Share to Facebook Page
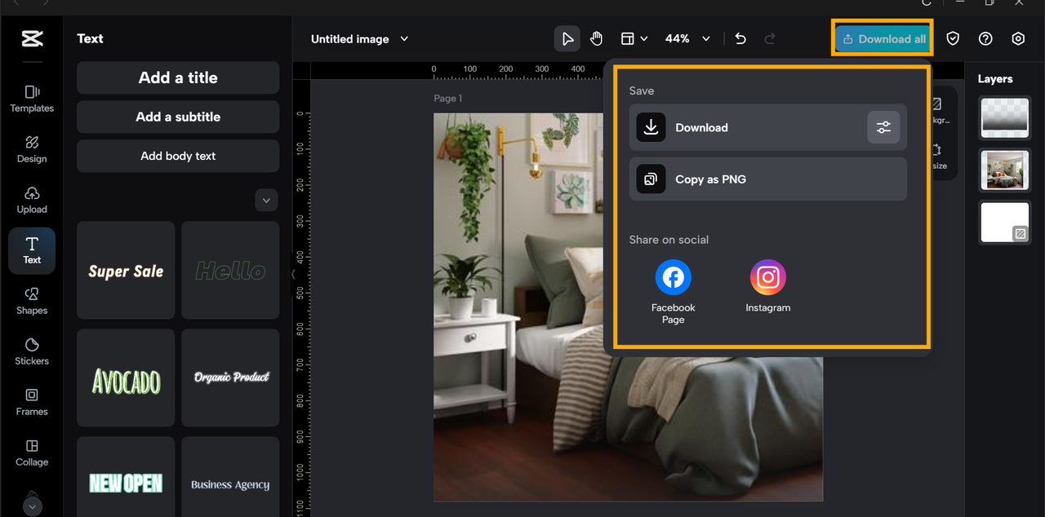Viewport: 1045px width, 517px height. (673, 278)
